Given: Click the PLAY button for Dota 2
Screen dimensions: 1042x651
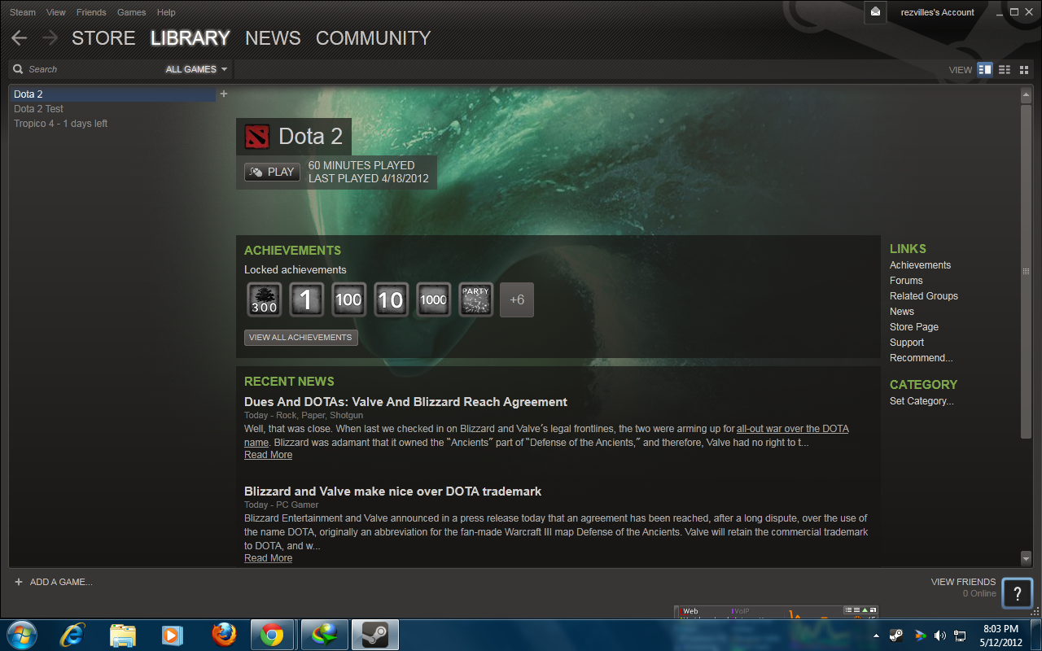Looking at the screenshot, I should pyautogui.click(x=273, y=172).
